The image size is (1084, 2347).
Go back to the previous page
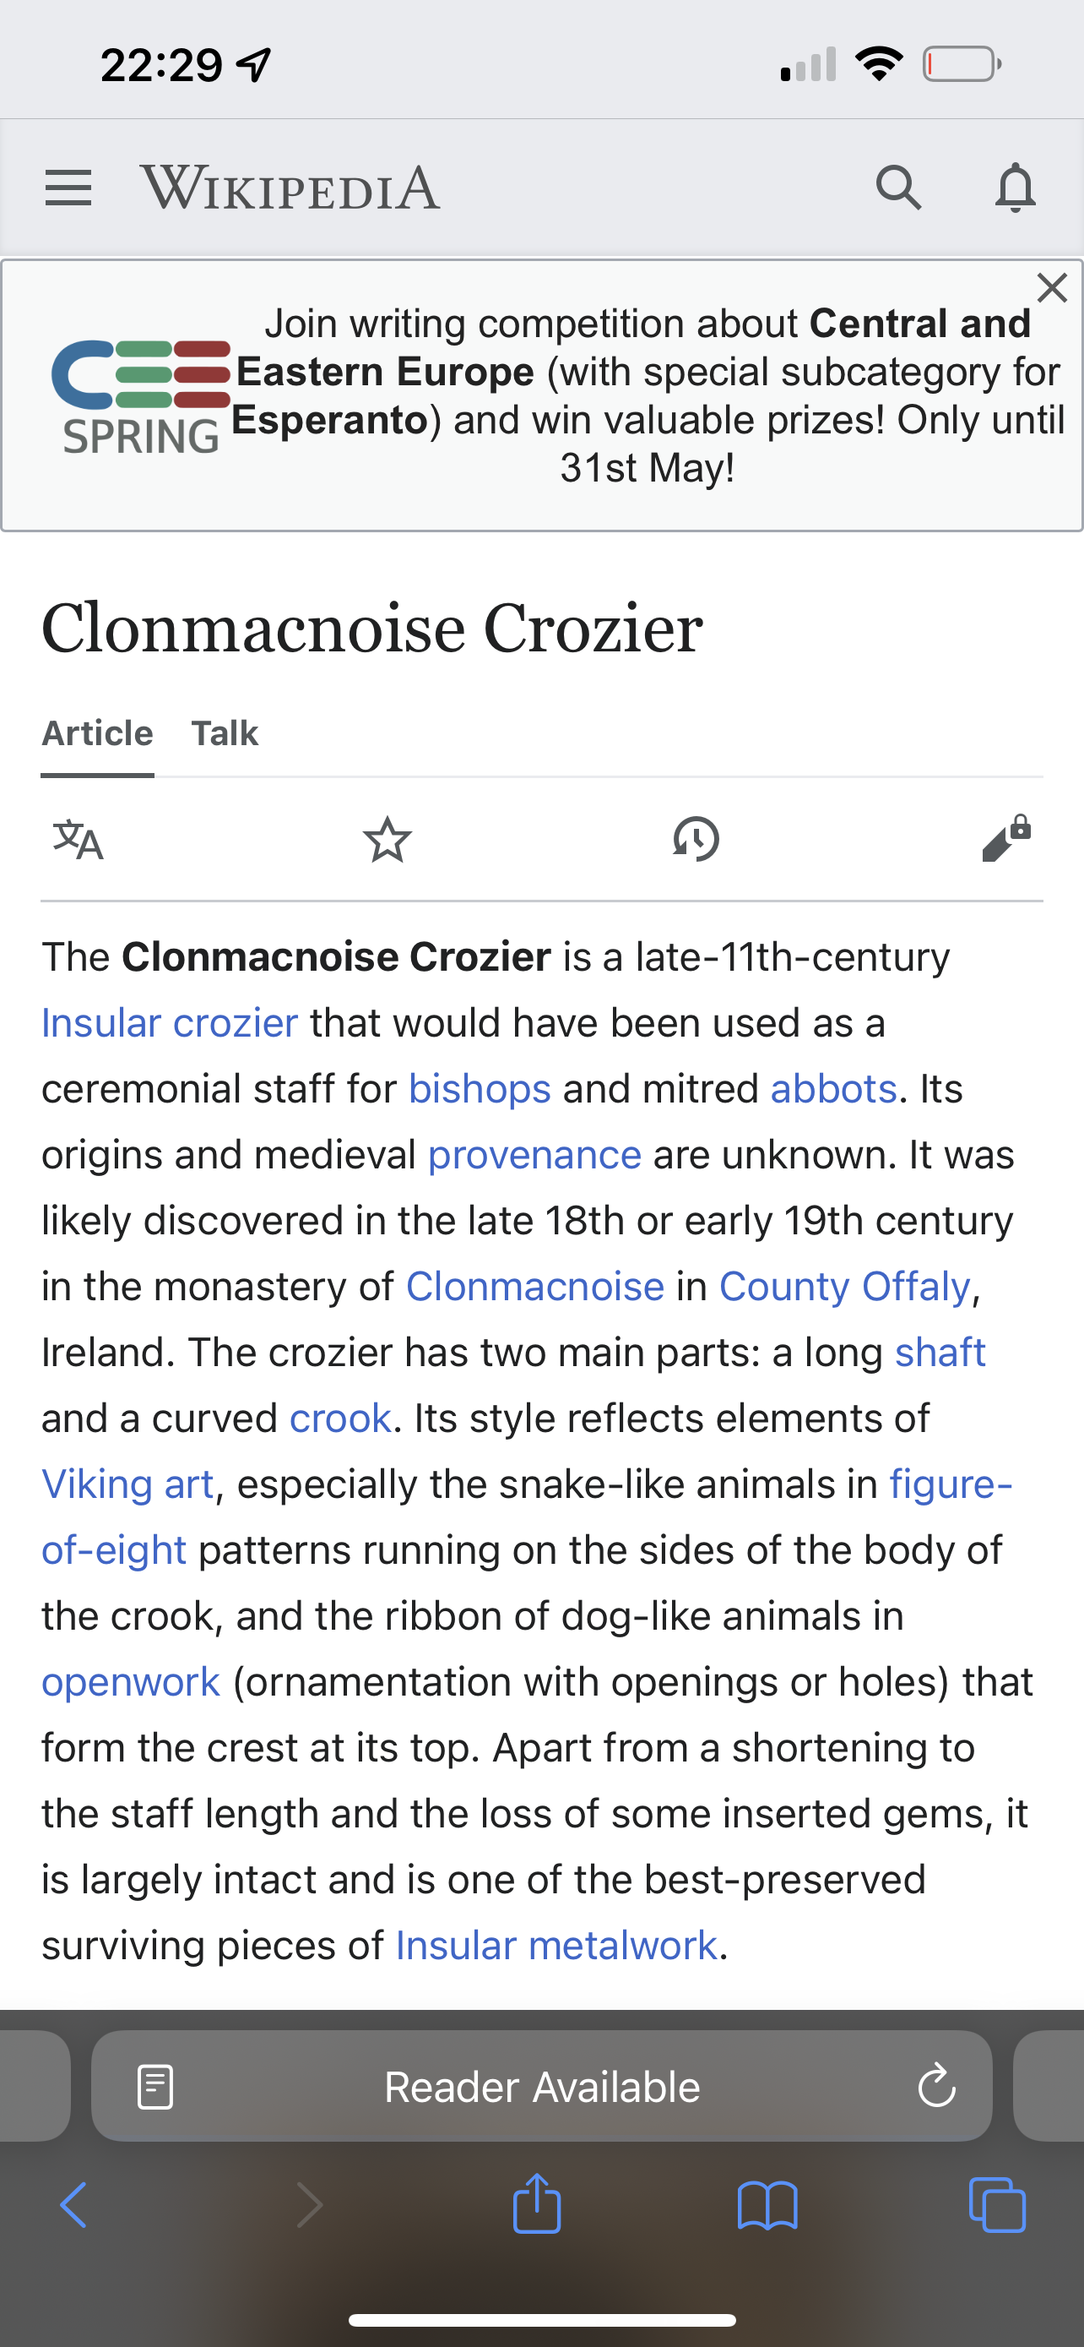(73, 2205)
